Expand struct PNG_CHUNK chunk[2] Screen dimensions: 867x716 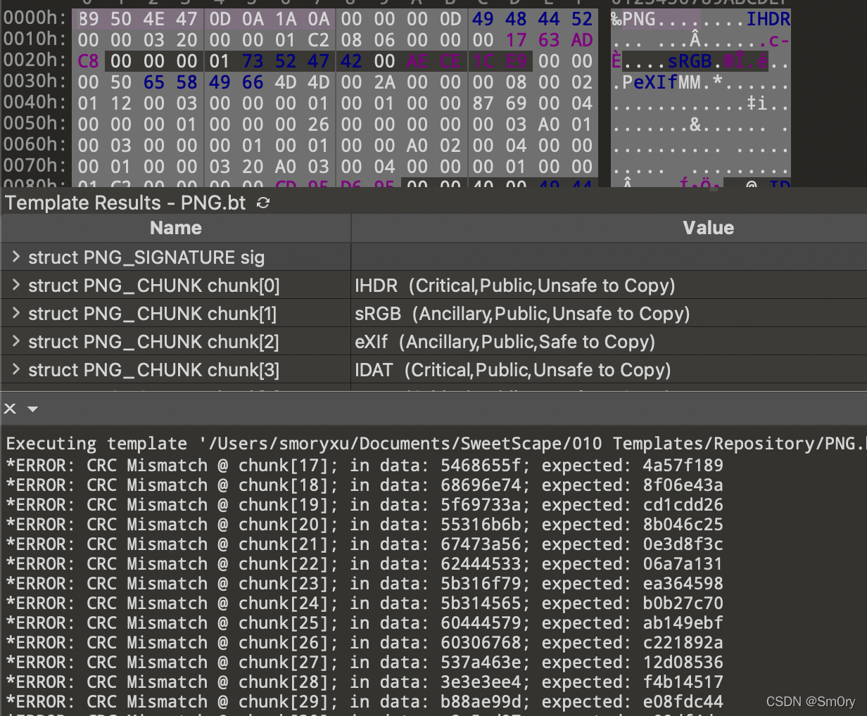15,342
